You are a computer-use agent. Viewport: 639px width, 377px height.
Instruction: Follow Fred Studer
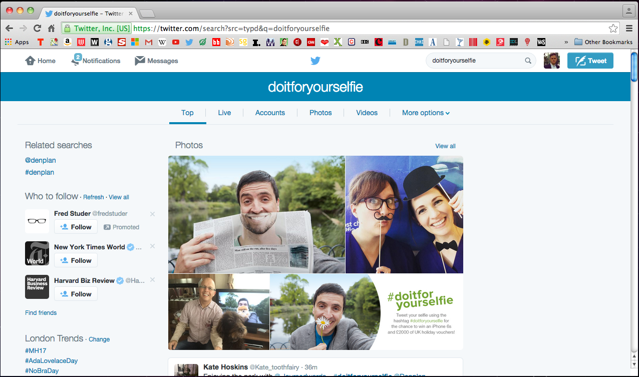(x=76, y=227)
